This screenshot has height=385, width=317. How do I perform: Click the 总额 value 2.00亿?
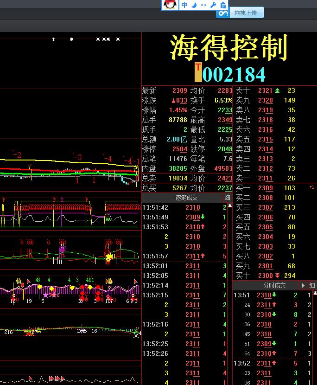177,139
